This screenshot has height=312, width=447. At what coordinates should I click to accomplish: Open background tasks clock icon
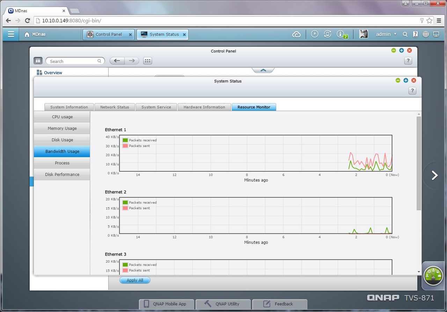[315, 34]
